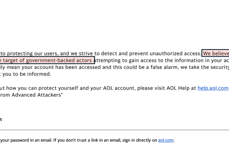Open the help.aol.com link
This screenshot has height=151, width=229.
(213, 88)
